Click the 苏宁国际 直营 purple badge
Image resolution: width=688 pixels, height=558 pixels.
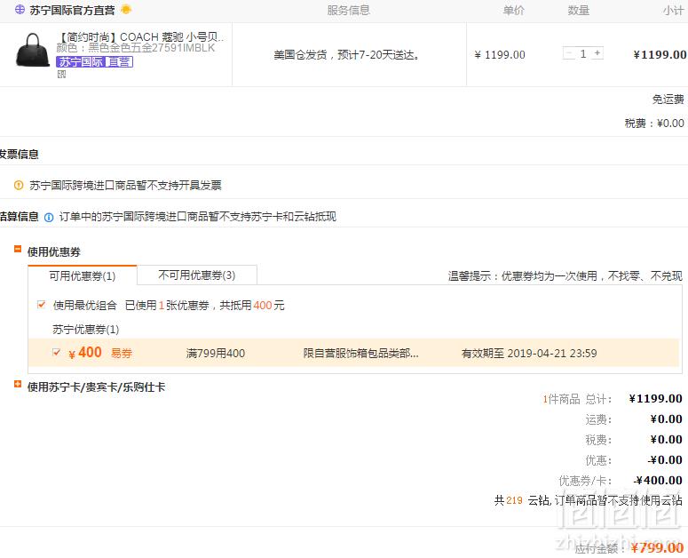(x=94, y=62)
